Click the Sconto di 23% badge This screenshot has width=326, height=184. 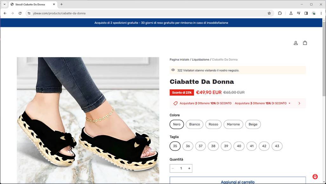pos(182,92)
